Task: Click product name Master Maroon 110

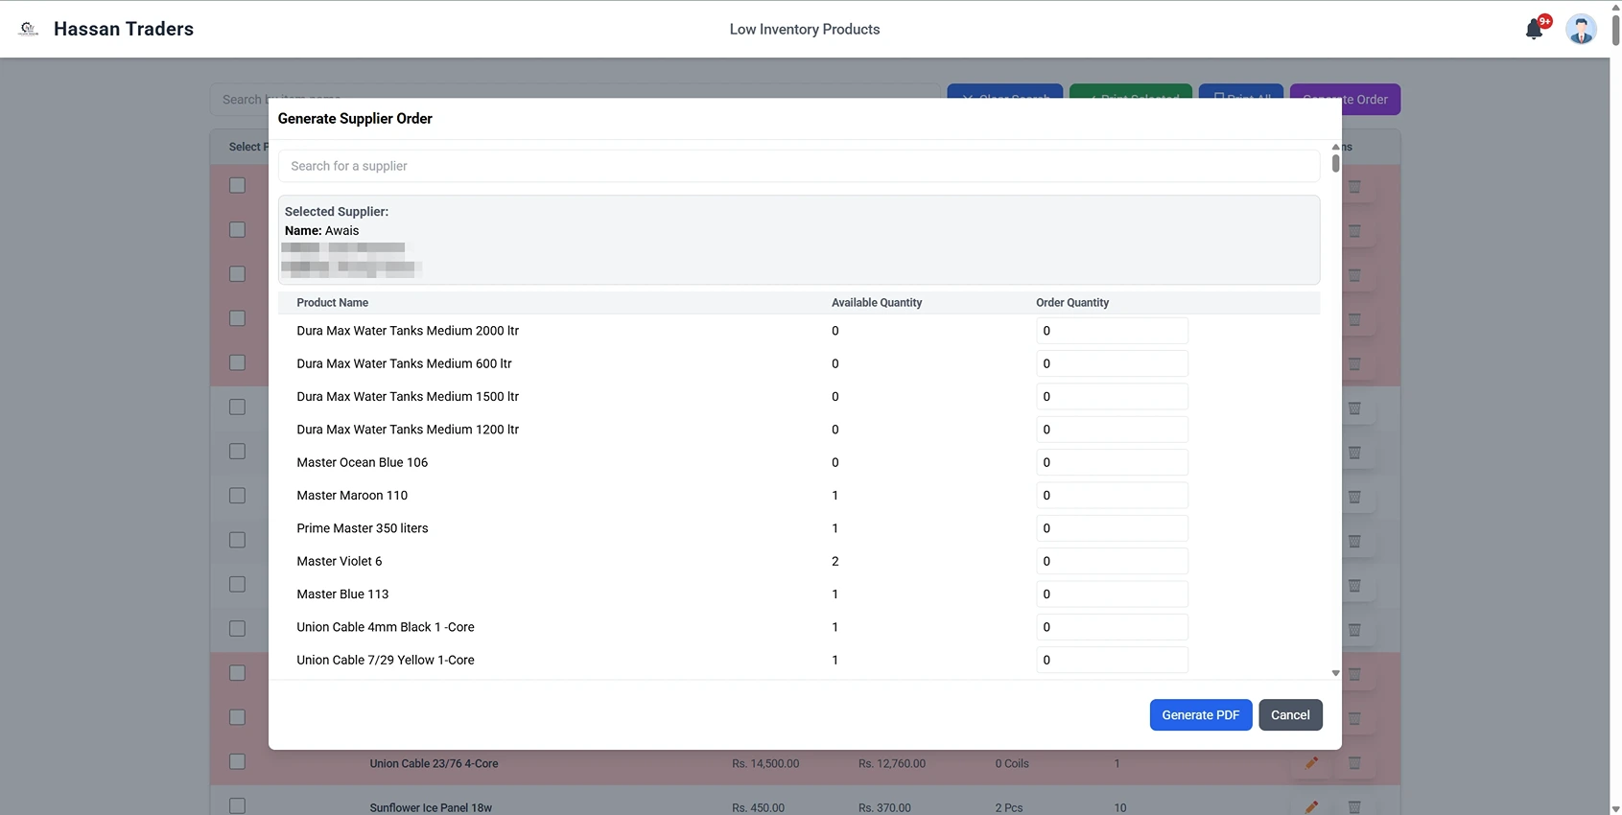Action: tap(352, 496)
